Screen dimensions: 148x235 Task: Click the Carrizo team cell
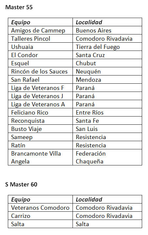pos(40,216)
